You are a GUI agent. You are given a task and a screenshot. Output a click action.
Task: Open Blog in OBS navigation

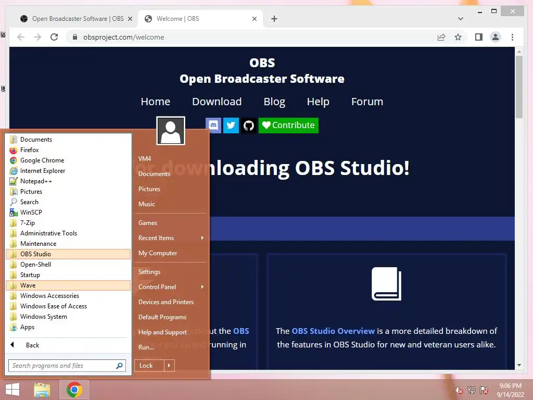[x=274, y=102]
